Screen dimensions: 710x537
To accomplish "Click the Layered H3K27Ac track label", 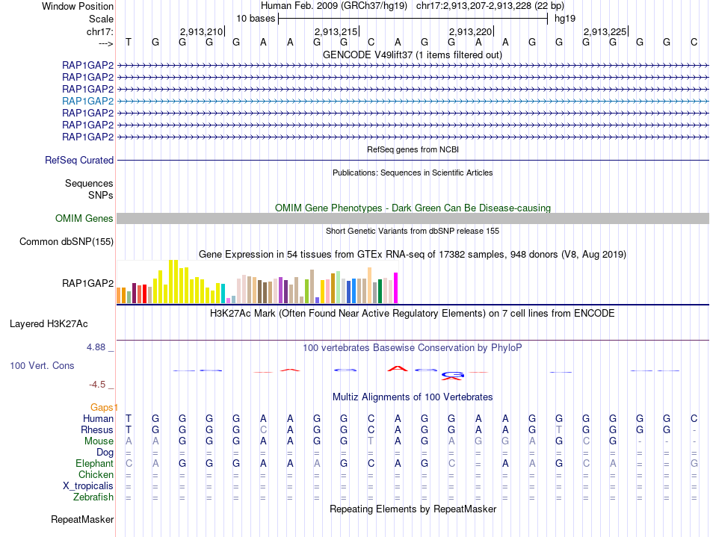I will pyautogui.click(x=49, y=324).
